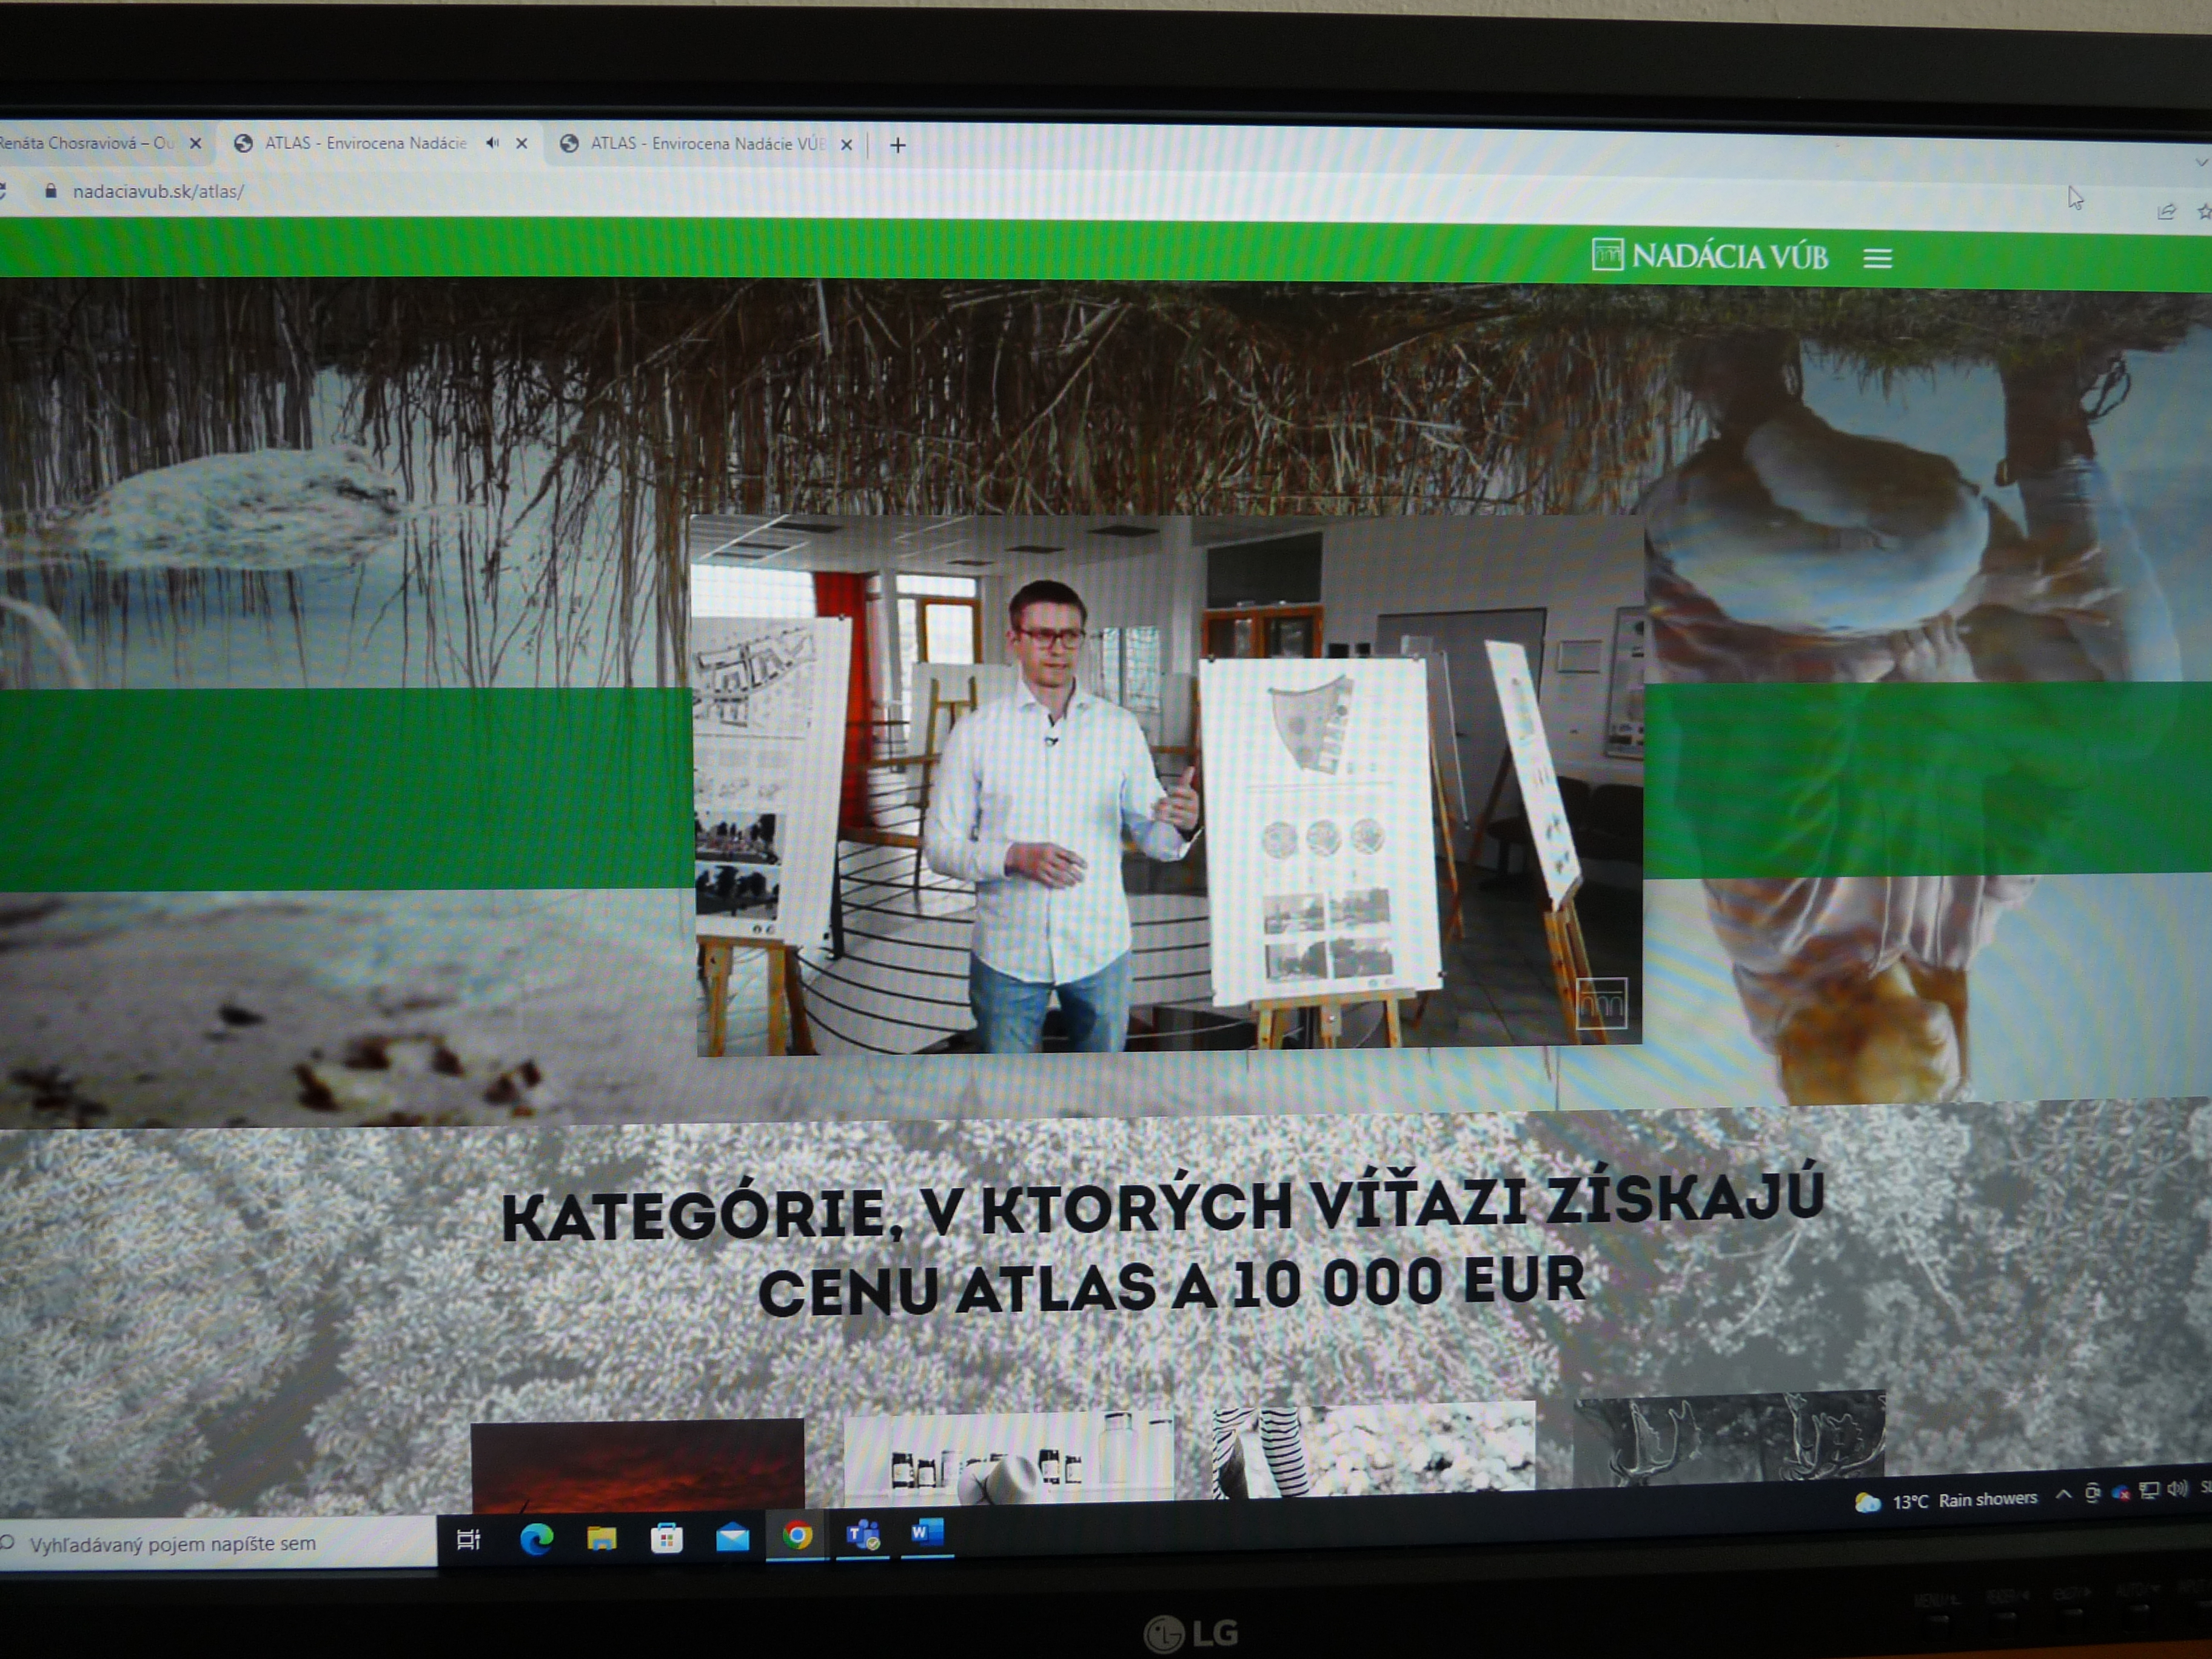Open the red sunset category thumbnail
This screenshot has height=1659, width=2212.
[637, 1463]
